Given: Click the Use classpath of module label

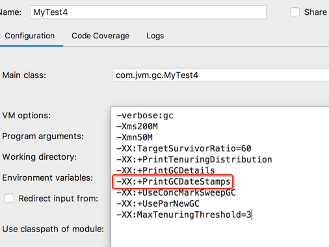Looking at the screenshot, I should [53, 229].
